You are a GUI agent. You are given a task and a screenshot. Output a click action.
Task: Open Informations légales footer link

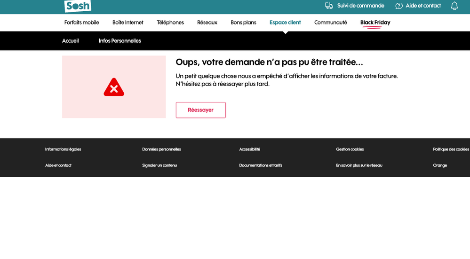pos(63,149)
